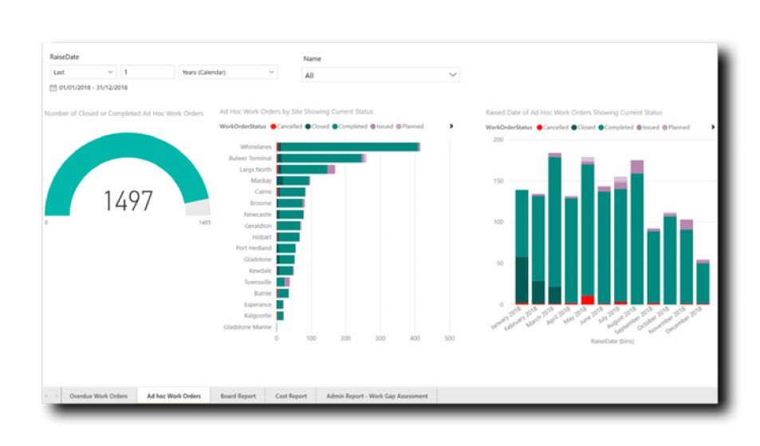Open Admin Report - Work Gap Assessment tab
760x446 pixels.
click(376, 396)
